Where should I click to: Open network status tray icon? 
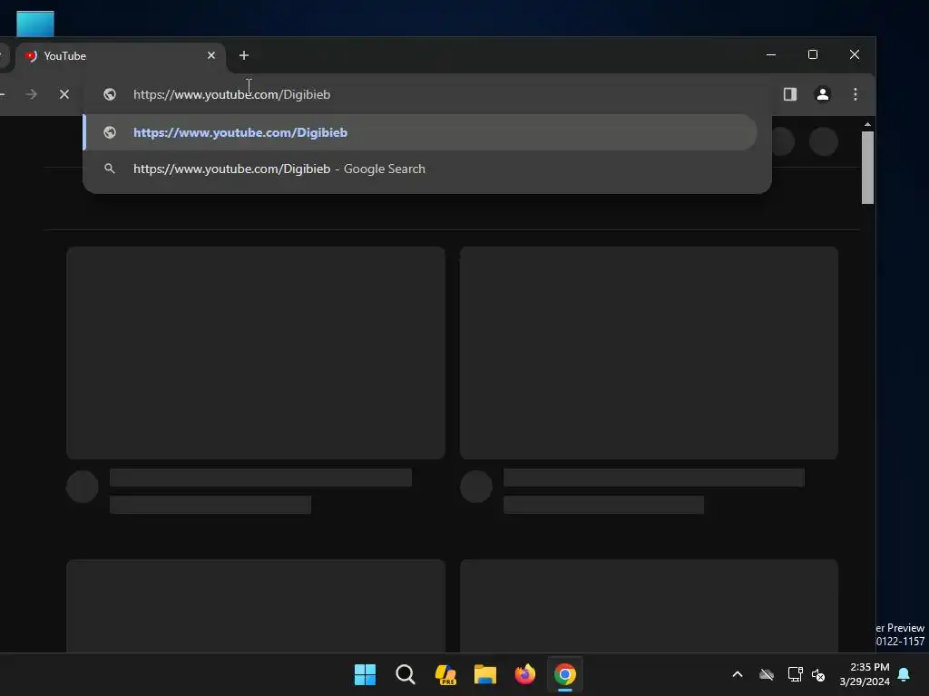point(795,674)
